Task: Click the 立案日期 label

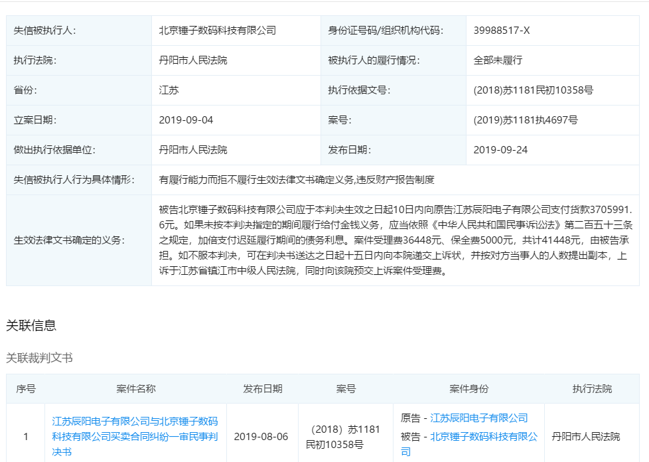Action: (x=35, y=120)
